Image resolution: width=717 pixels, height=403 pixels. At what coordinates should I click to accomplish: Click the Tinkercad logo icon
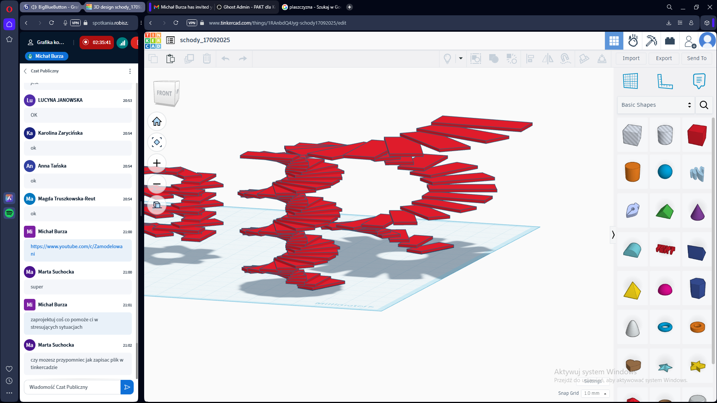[x=153, y=40]
